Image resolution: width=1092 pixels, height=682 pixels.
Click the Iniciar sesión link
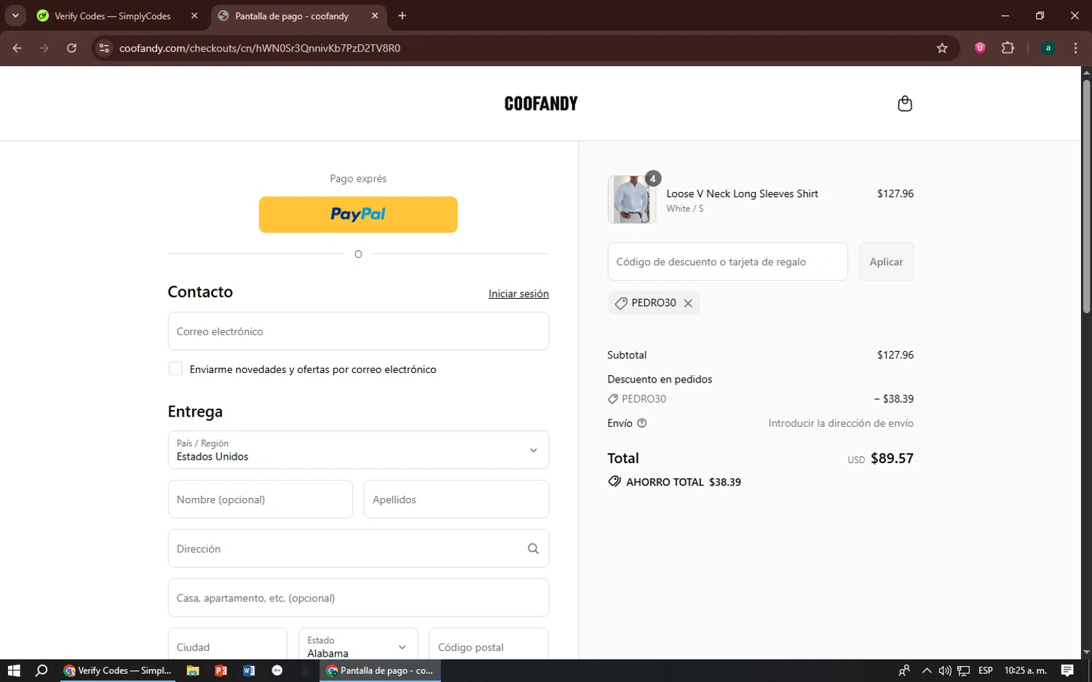click(518, 294)
